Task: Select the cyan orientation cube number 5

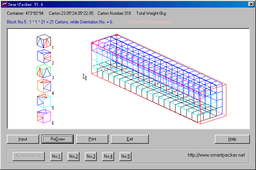Action: [44, 101]
